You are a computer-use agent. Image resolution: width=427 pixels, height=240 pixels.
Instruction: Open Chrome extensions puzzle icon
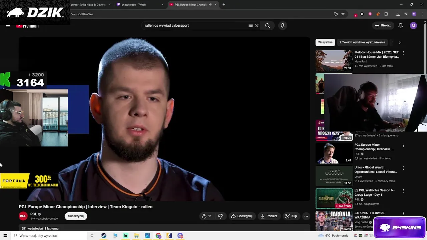pyautogui.click(x=386, y=14)
